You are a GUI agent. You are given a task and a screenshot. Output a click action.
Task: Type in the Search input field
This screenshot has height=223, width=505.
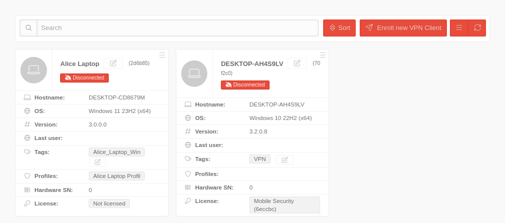click(178, 28)
